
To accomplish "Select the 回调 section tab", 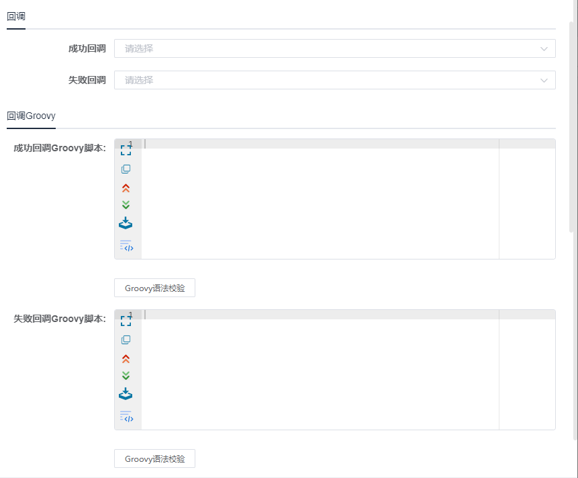I will tap(15, 15).
